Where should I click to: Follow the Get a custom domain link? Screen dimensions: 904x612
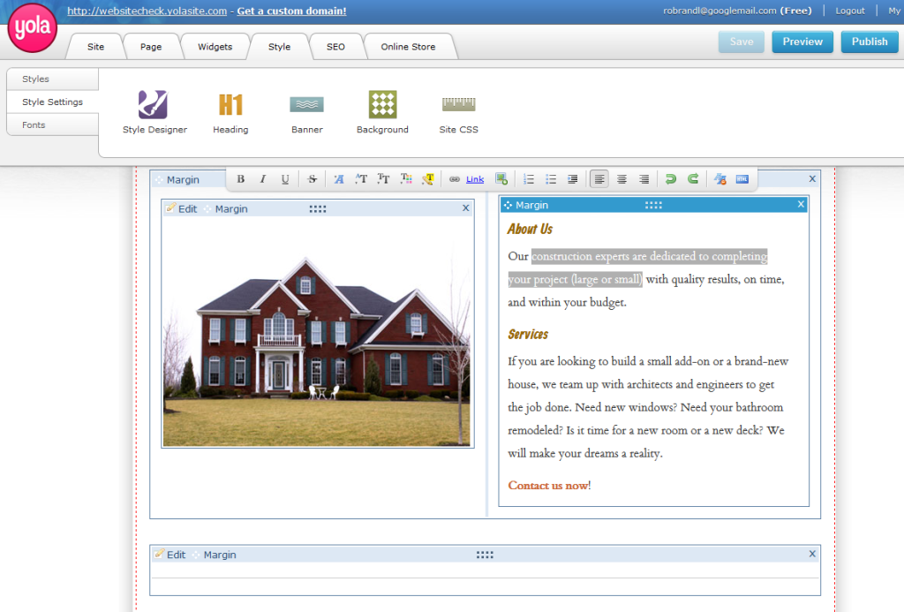click(291, 11)
